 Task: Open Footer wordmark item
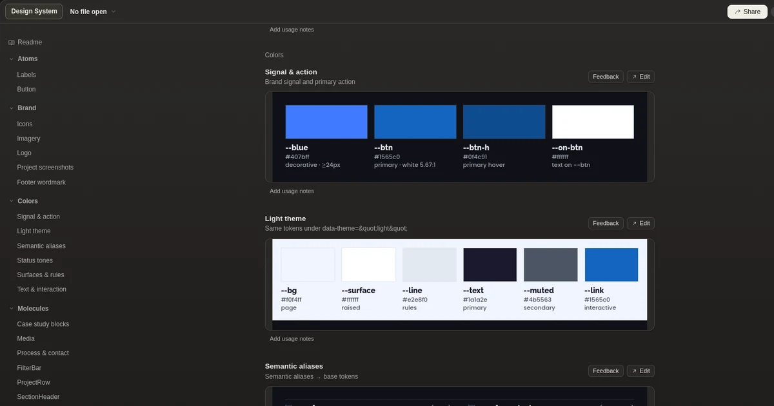(41, 182)
